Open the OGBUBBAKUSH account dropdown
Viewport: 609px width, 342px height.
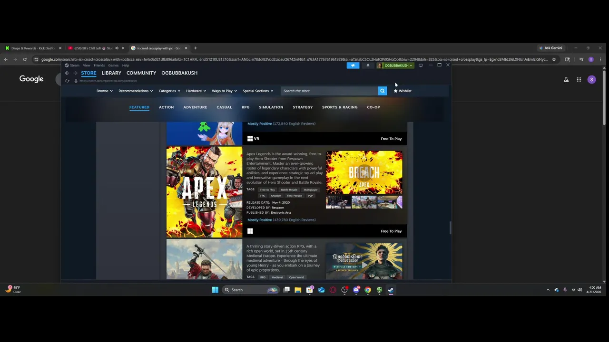(x=395, y=66)
